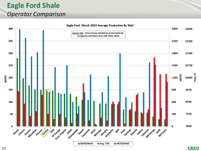Click the 'EXCO' axis label
The height and width of the screenshot is (151, 201).
[93, 131]
